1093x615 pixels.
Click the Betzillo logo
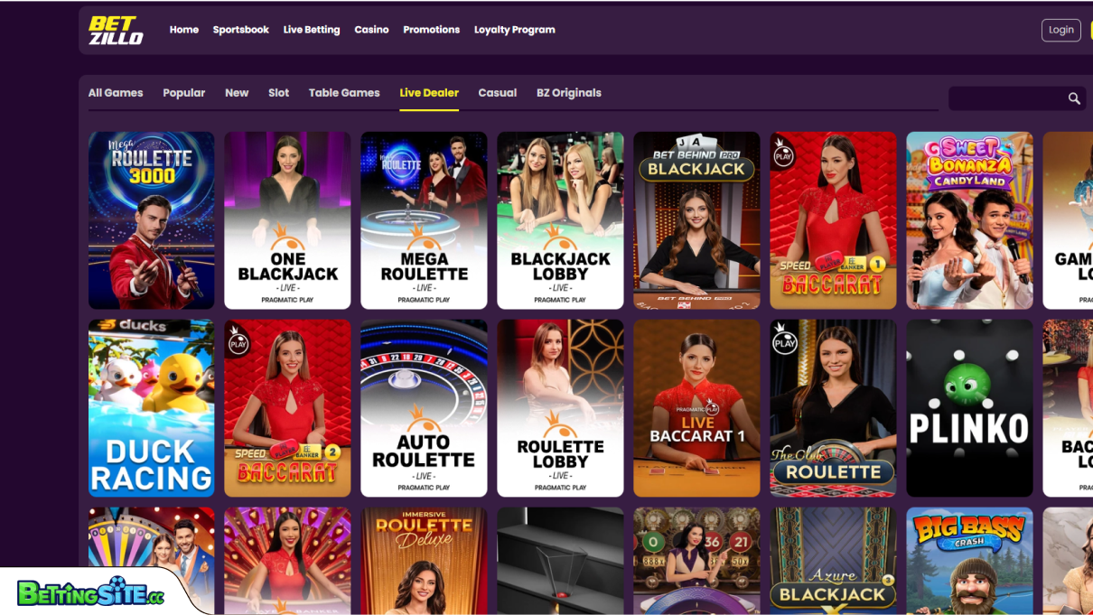coord(116,30)
